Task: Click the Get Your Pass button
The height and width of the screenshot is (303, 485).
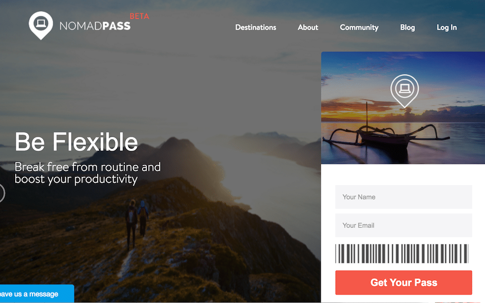Action: (404, 283)
